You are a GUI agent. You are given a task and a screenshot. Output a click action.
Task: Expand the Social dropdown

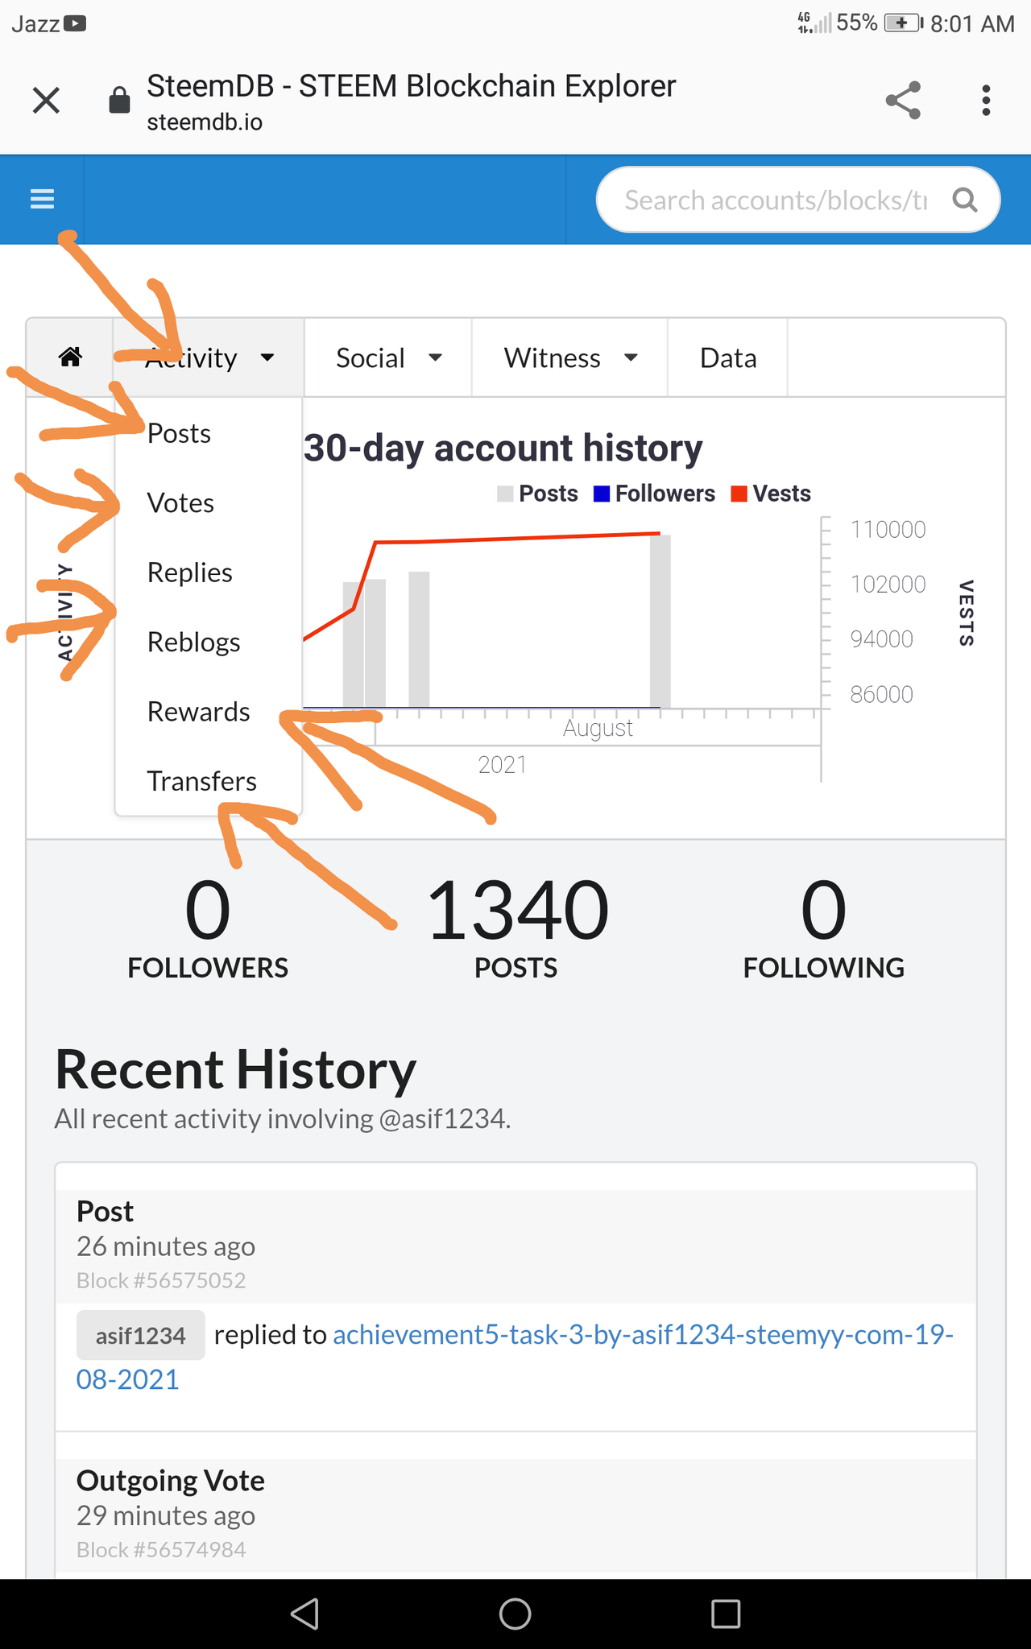pos(388,357)
